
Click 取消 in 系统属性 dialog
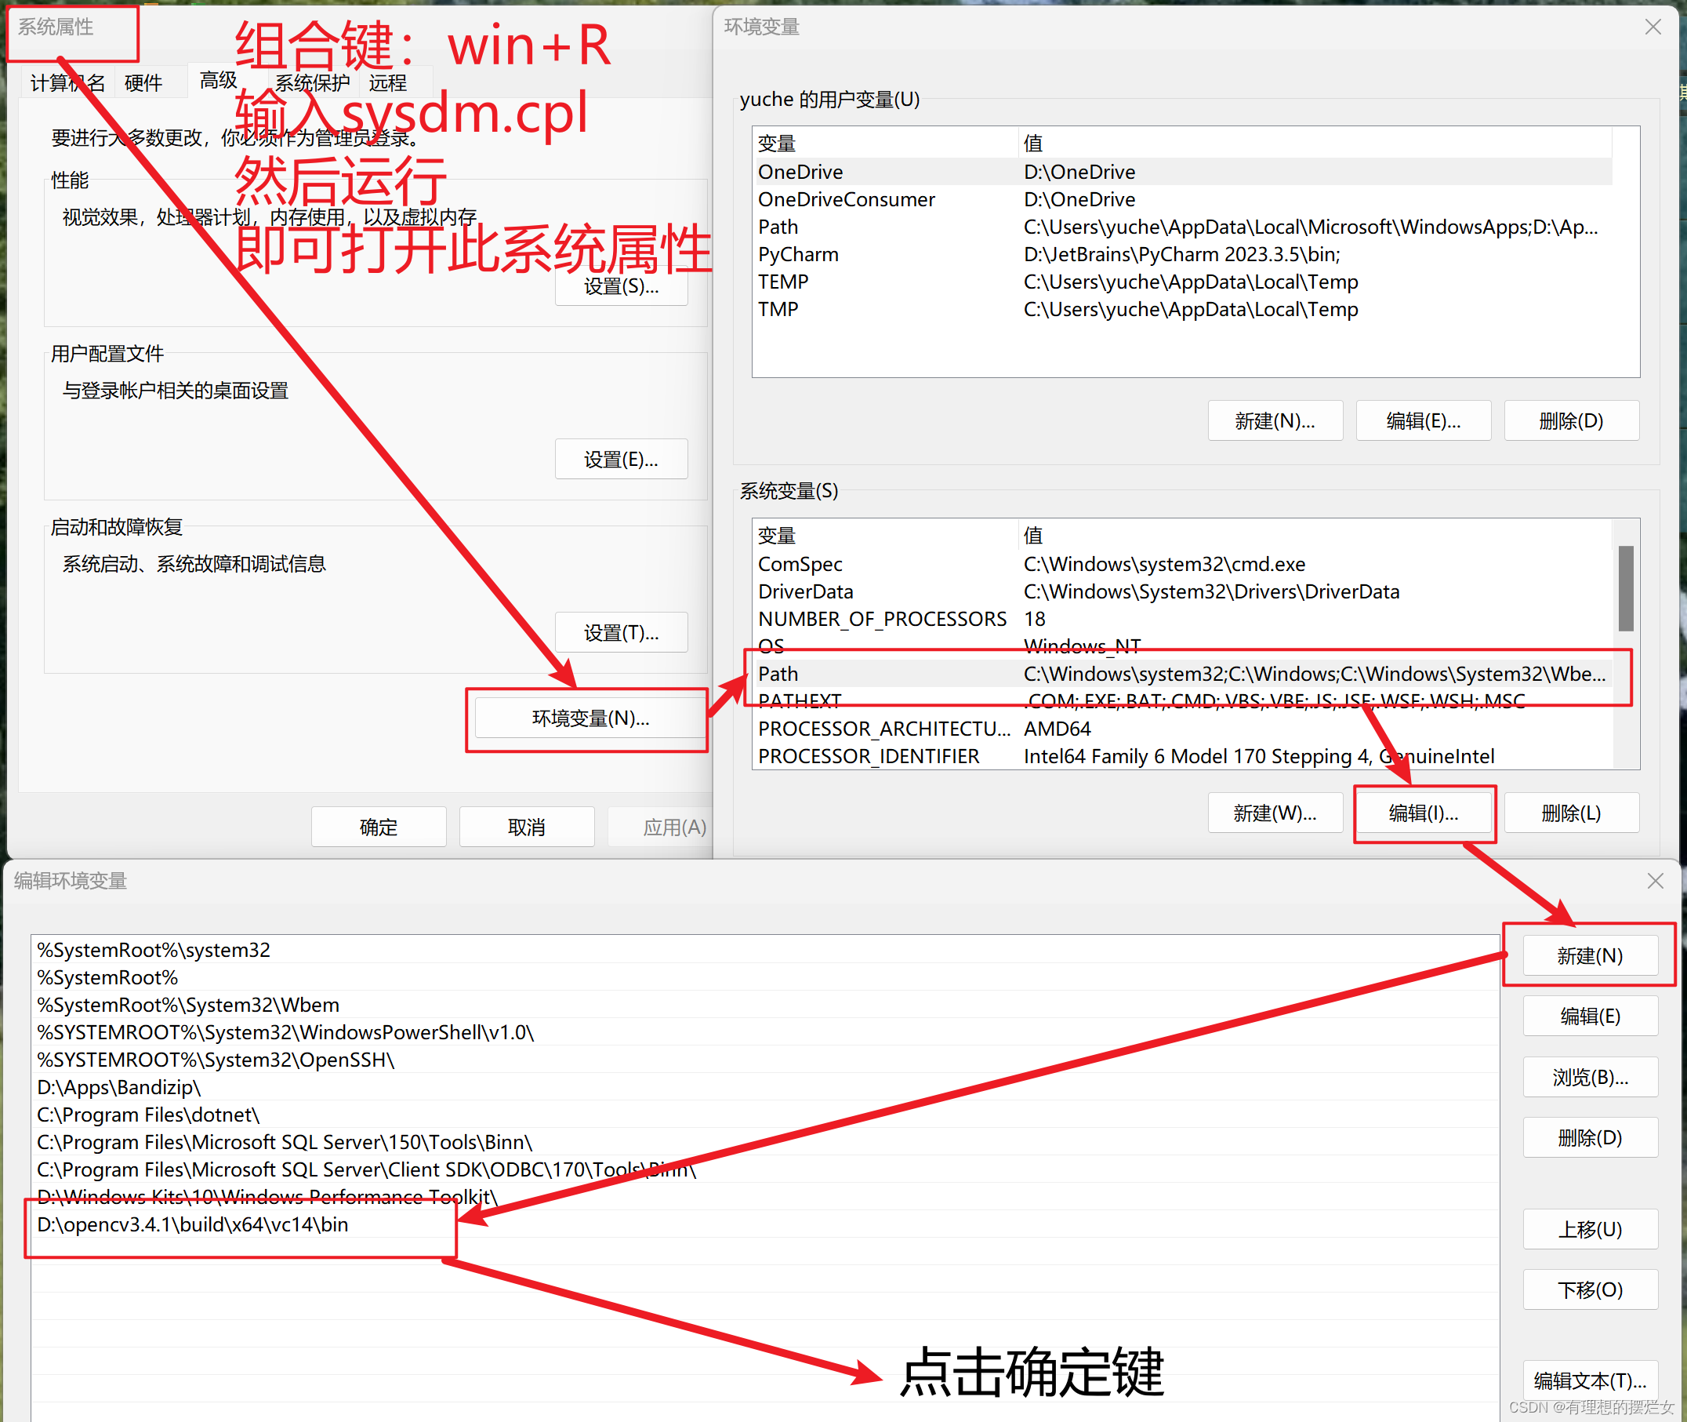[526, 826]
